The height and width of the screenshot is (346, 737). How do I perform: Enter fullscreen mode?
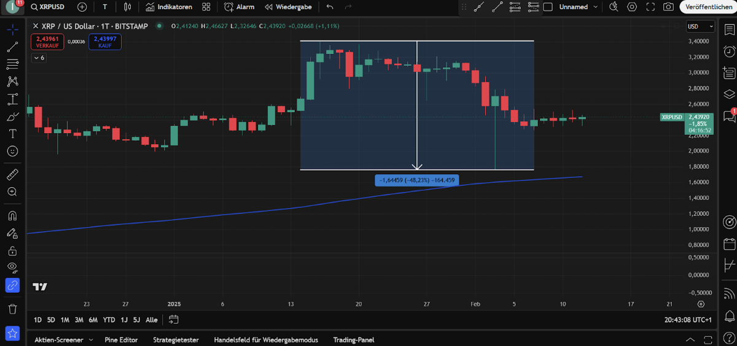pos(650,7)
